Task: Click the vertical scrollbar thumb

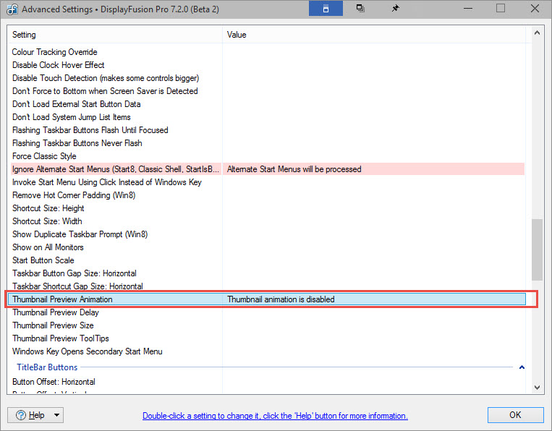Action: click(x=537, y=249)
